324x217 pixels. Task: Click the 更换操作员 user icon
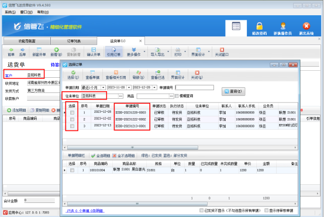pos(283,26)
